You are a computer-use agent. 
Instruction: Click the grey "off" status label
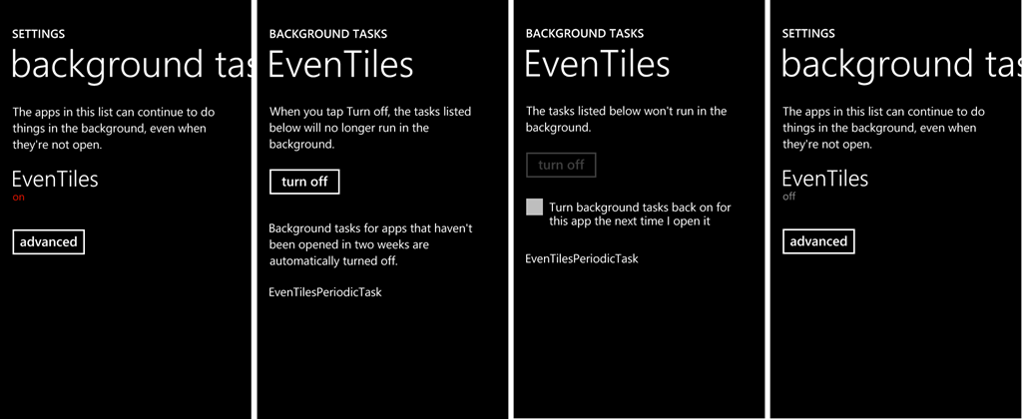point(789,198)
